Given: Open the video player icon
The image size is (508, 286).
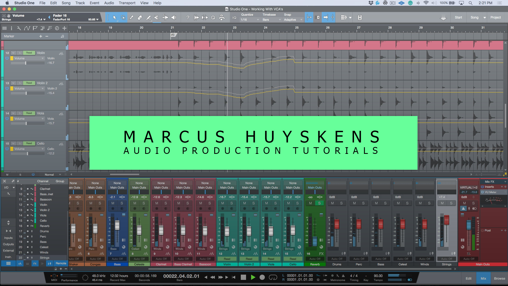Looking at the screenshot, I should click(x=360, y=17).
